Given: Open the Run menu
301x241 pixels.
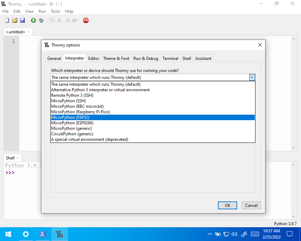Looking at the screenshot, I should point(42,11).
